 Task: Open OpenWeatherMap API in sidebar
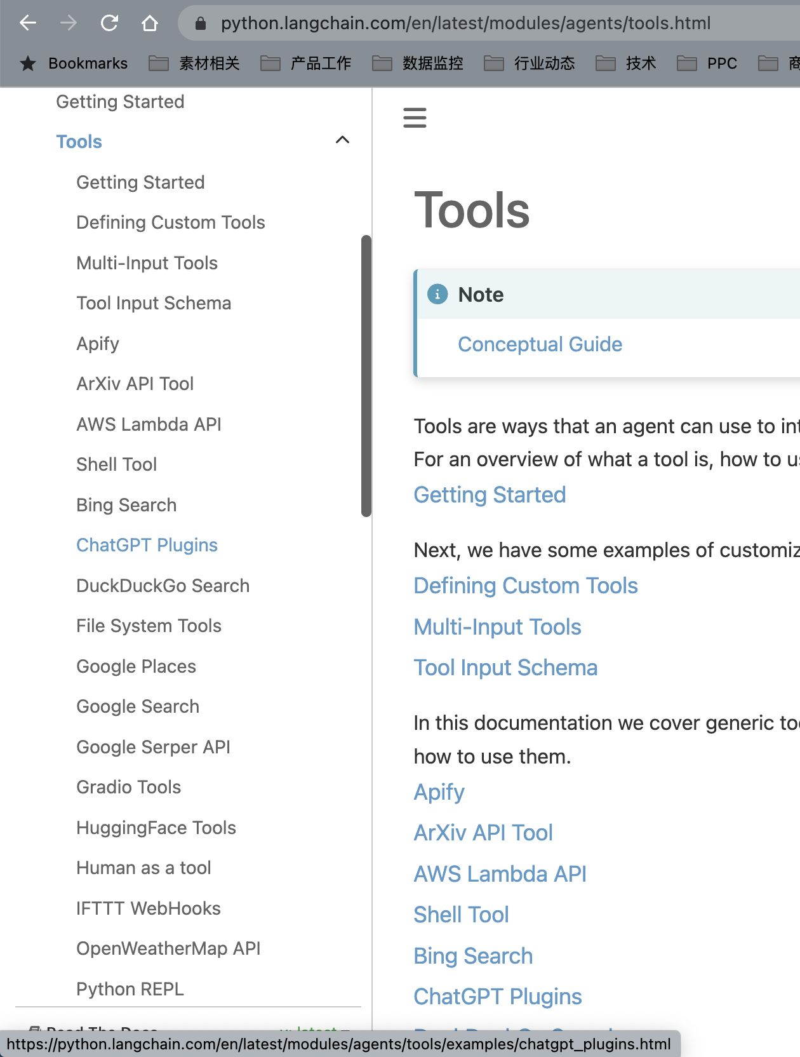169,948
